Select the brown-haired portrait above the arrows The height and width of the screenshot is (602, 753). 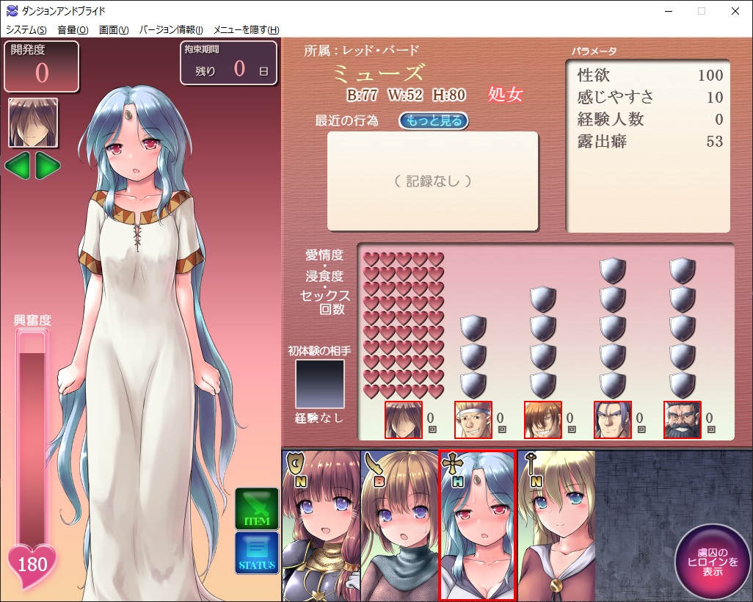[x=33, y=123]
